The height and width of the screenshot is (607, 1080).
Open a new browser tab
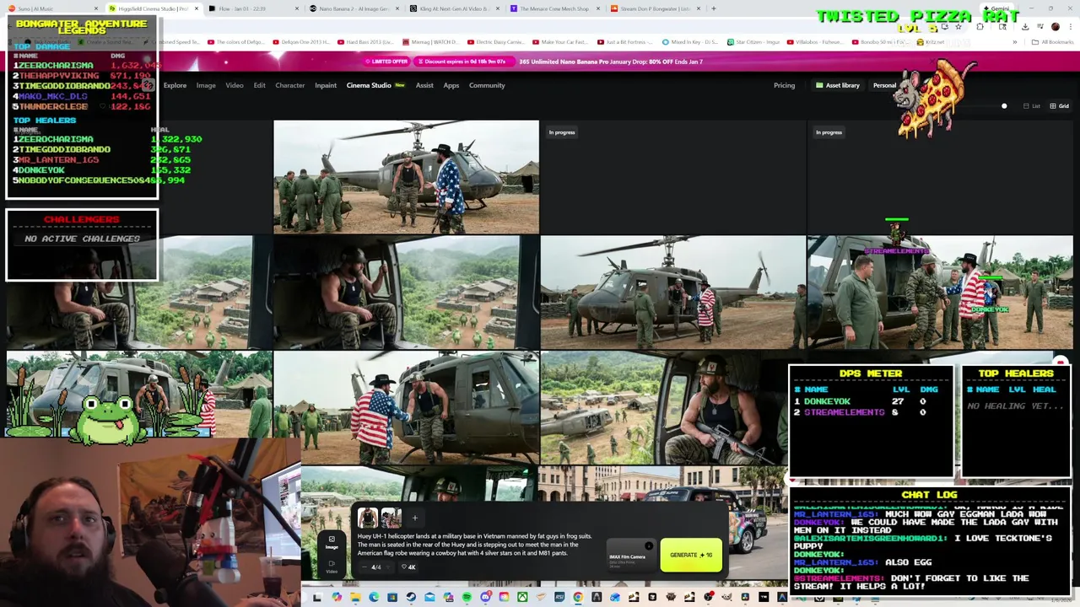click(x=714, y=8)
